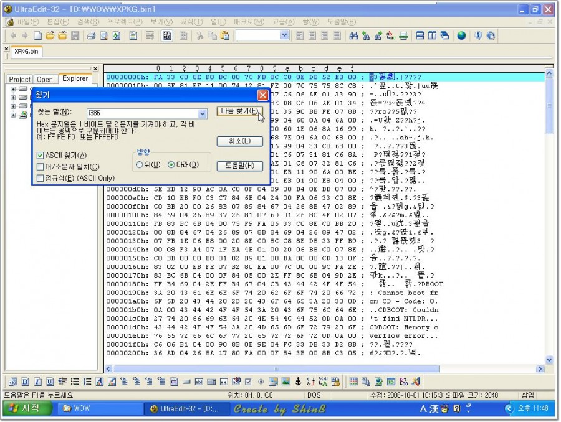Image resolution: width=561 pixels, height=422 pixels.
Task: Click the 다음 찾기(F) button
Action: (x=240, y=111)
